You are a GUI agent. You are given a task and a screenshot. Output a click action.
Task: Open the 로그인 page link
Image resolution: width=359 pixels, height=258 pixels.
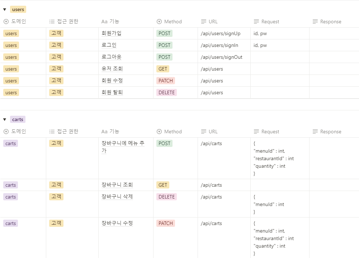[109, 45]
